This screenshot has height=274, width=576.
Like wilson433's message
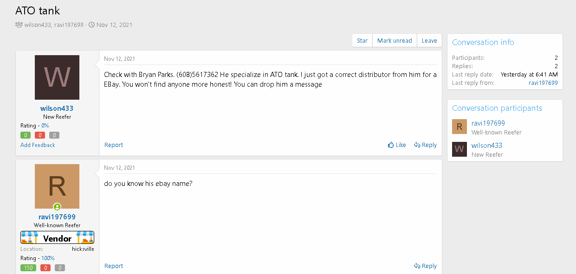397,145
